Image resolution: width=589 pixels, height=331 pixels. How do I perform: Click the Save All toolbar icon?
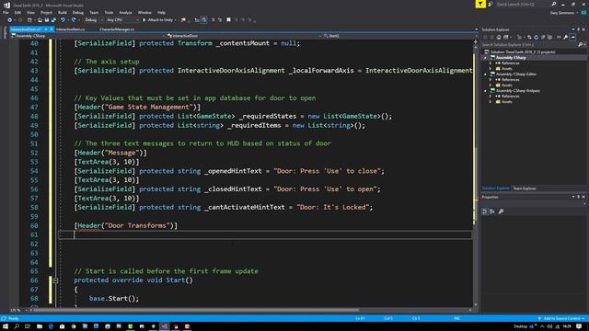53,20
